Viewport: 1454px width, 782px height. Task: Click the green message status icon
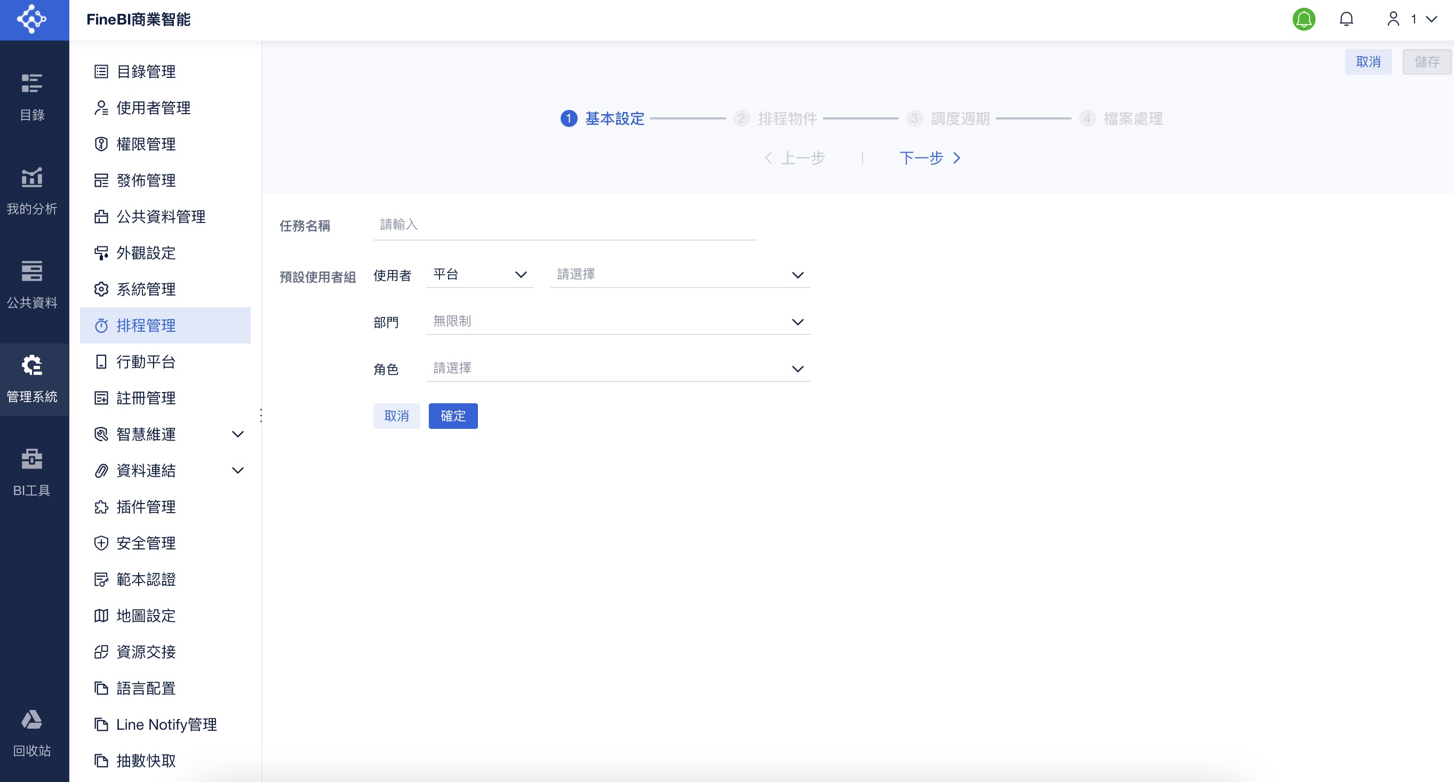point(1304,19)
